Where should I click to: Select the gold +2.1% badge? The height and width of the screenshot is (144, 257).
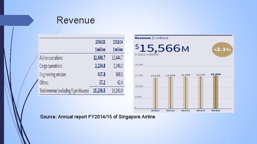point(222,50)
